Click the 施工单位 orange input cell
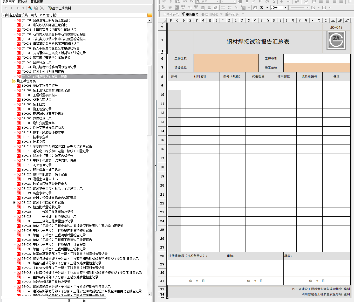Screen dimensions: 354x302 click(317, 67)
